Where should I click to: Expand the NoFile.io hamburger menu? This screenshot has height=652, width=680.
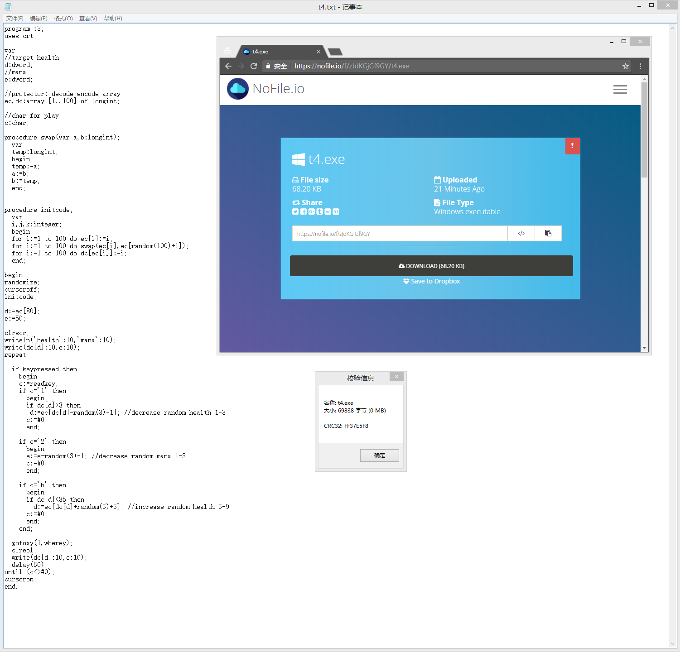pos(620,89)
